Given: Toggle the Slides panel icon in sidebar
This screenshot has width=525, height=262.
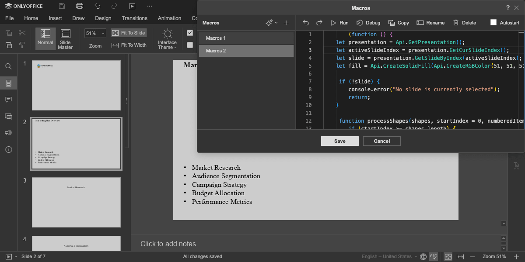Looking at the screenshot, I should [x=8, y=83].
